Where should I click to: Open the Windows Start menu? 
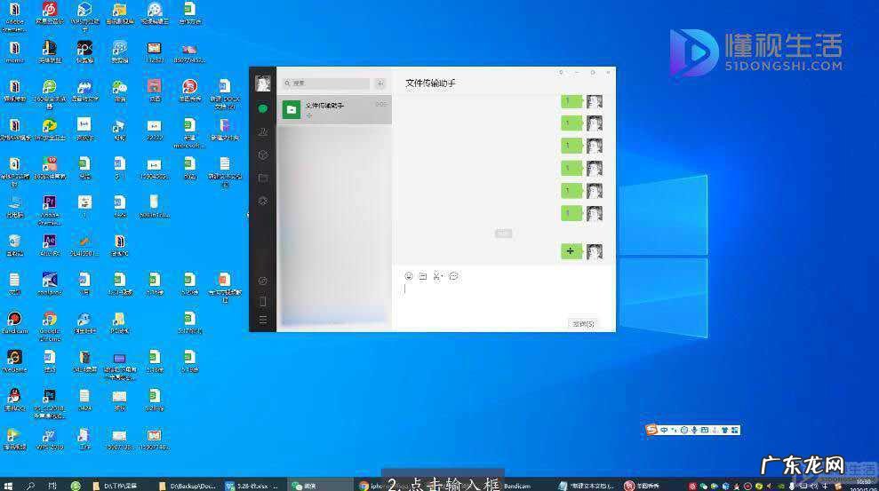pyautogui.click(x=9, y=486)
